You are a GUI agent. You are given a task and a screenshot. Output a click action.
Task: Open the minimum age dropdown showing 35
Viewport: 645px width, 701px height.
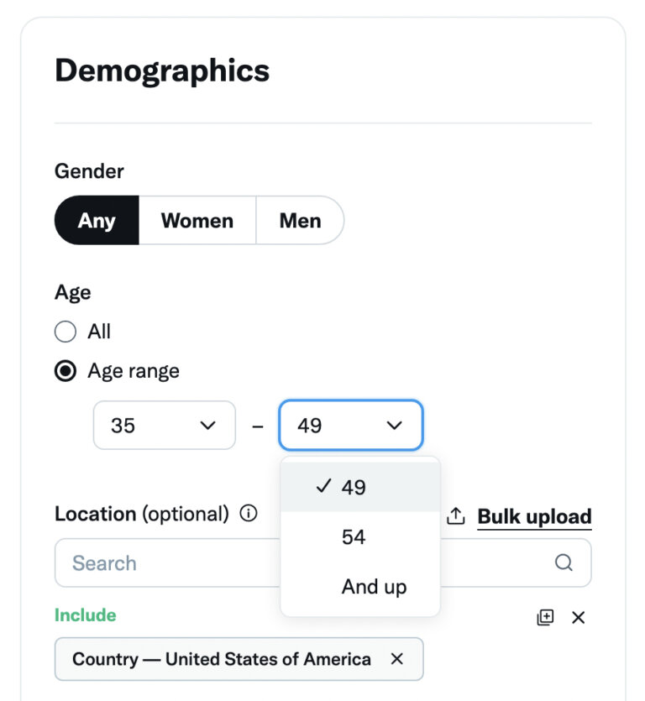click(164, 426)
